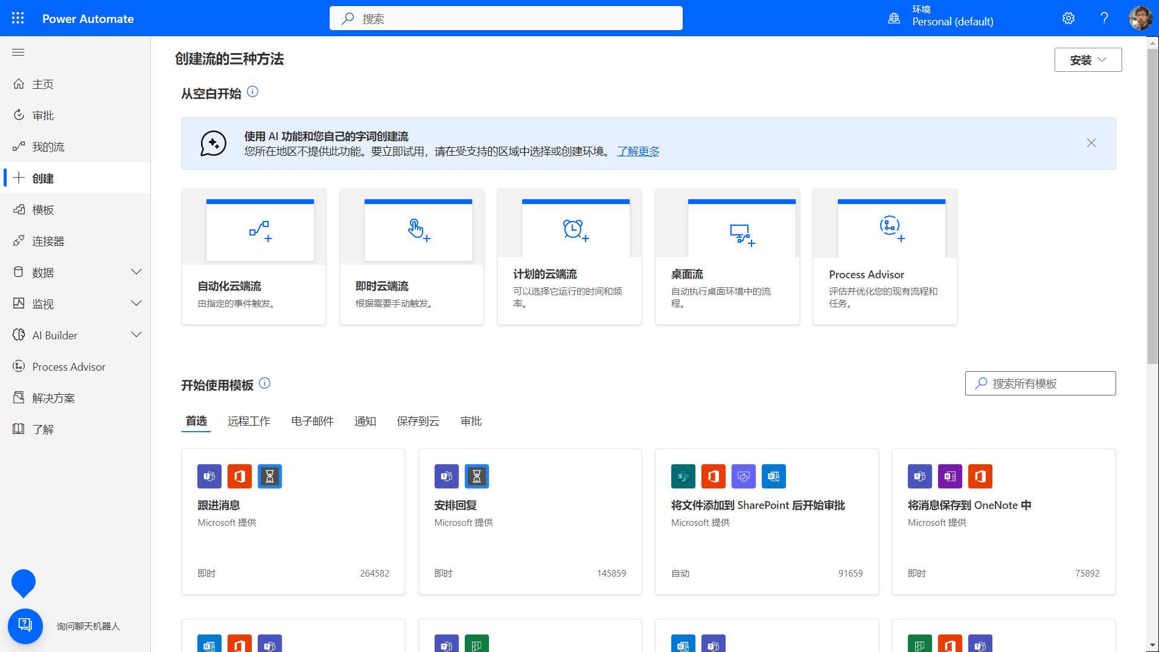
Task: Follow the 了解更多 link
Action: point(638,152)
